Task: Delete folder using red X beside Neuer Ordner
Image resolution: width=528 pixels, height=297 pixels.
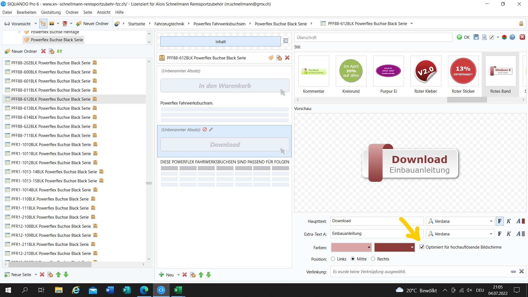Action: pyautogui.click(x=43, y=51)
